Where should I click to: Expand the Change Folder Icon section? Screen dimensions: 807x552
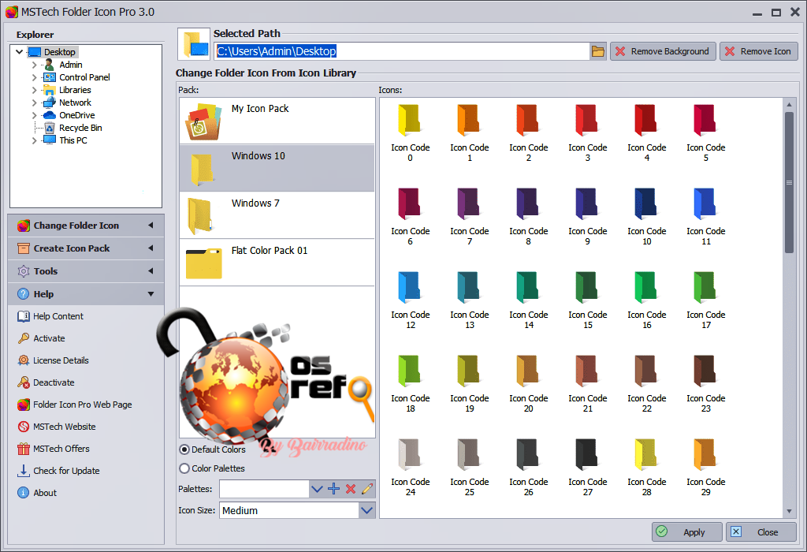click(86, 226)
